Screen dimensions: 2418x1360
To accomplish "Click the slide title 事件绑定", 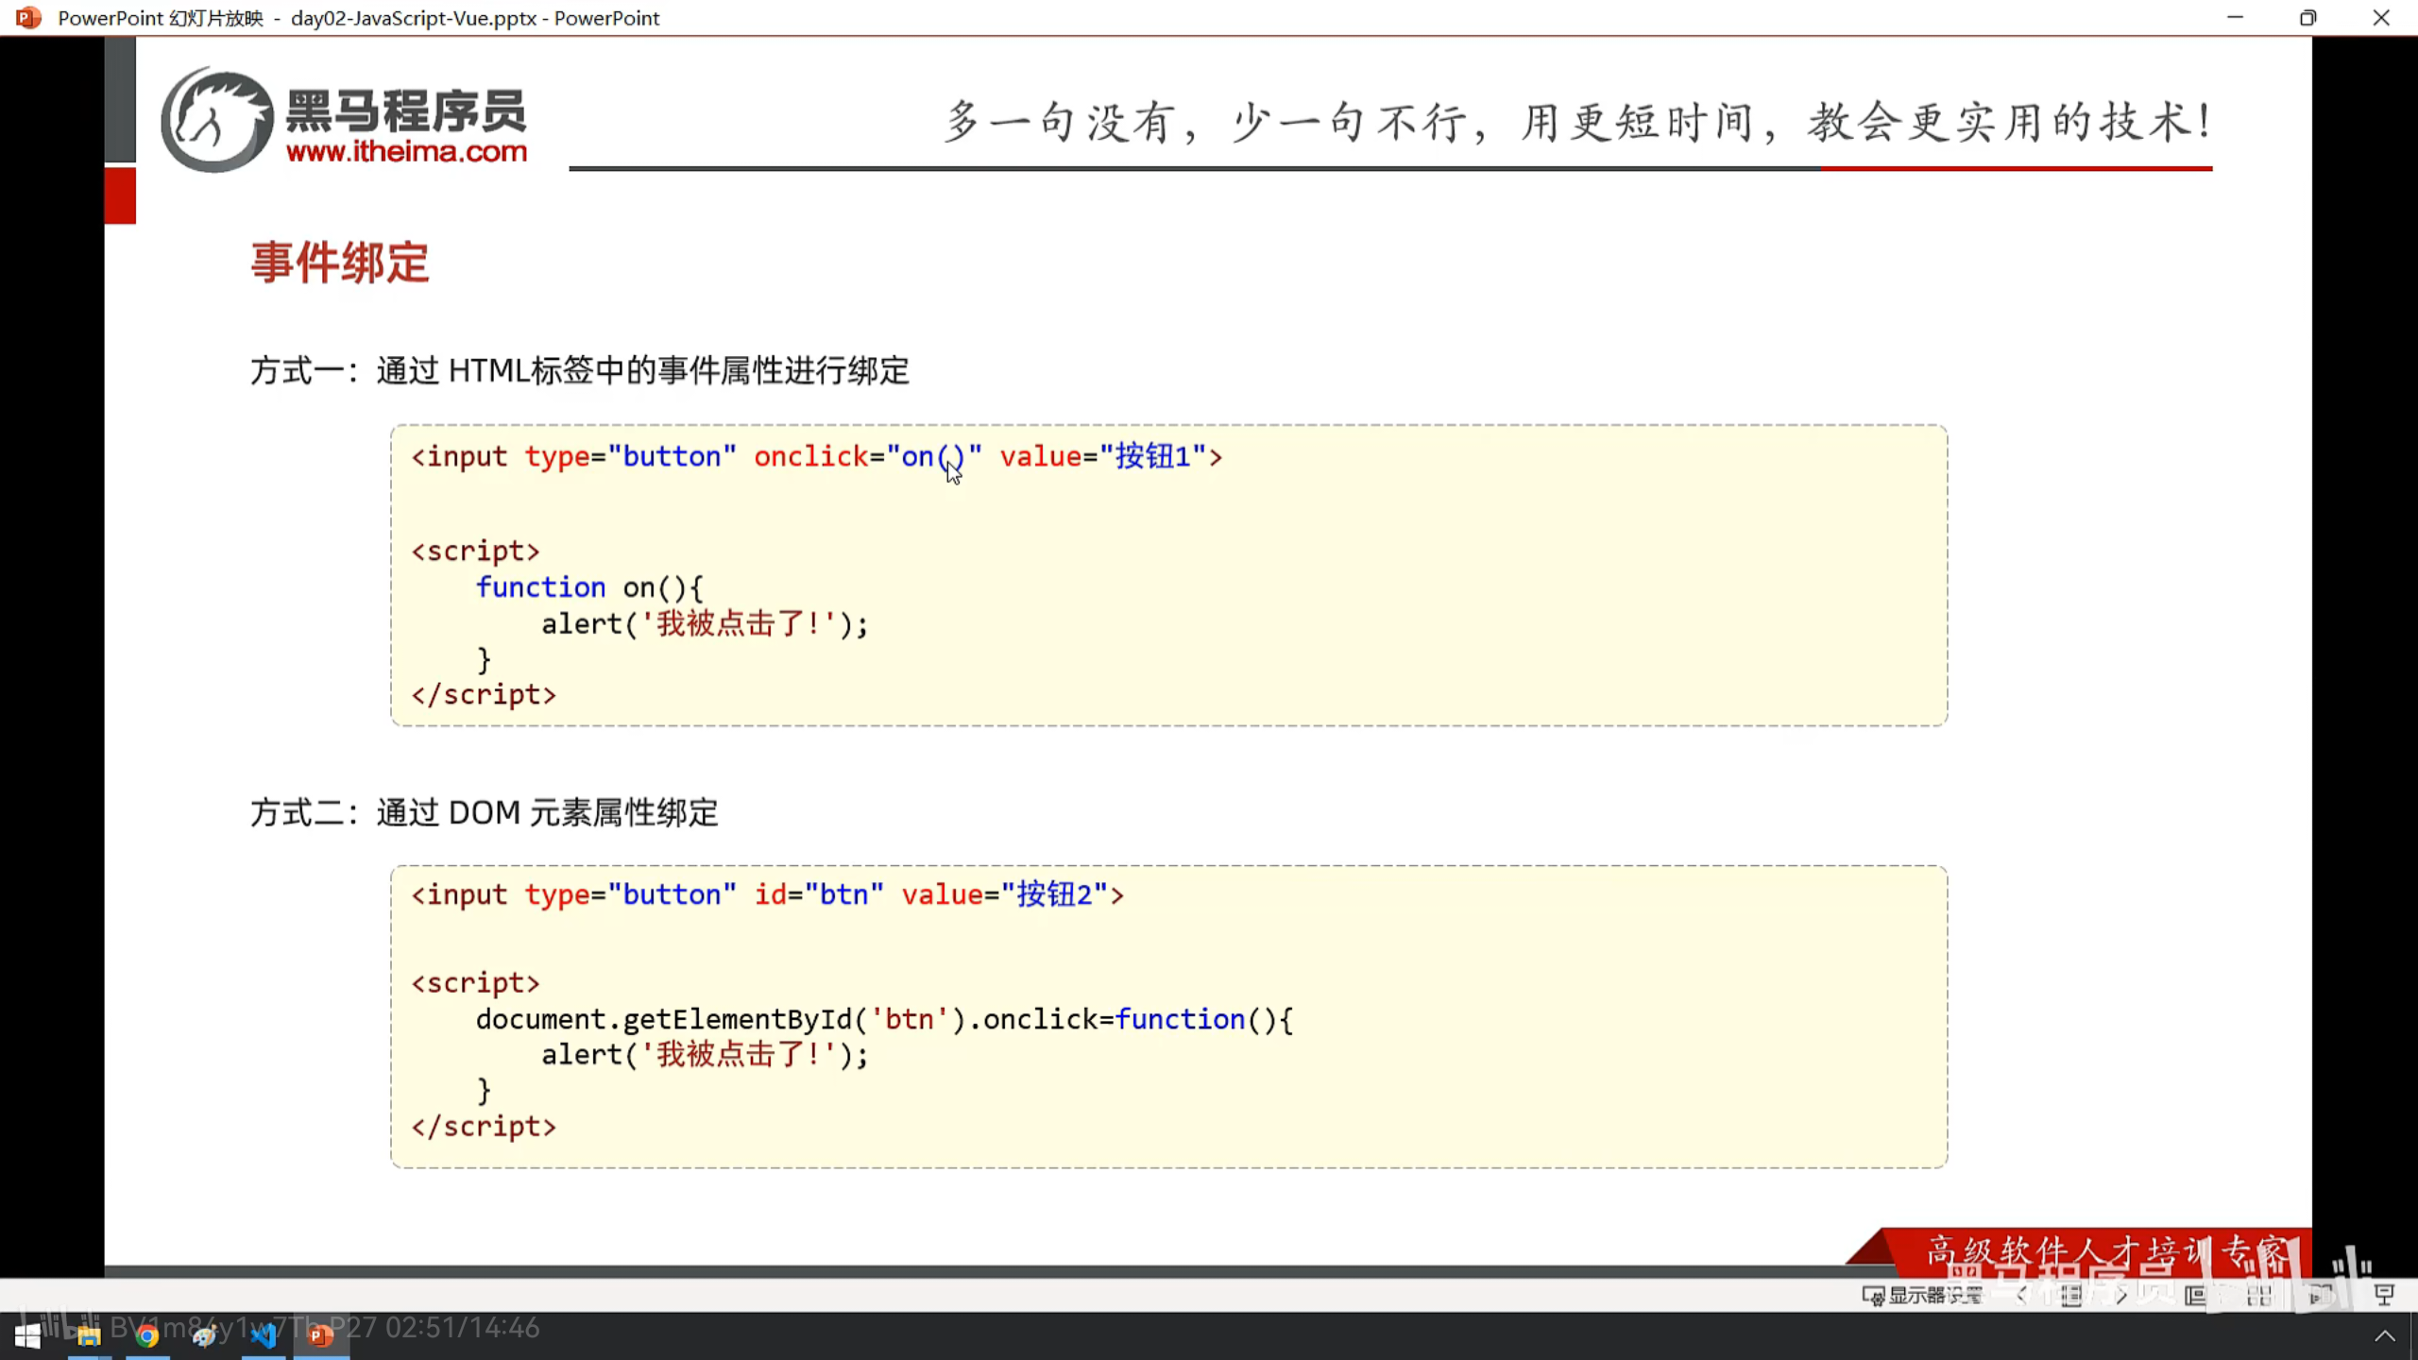I will coord(340,262).
